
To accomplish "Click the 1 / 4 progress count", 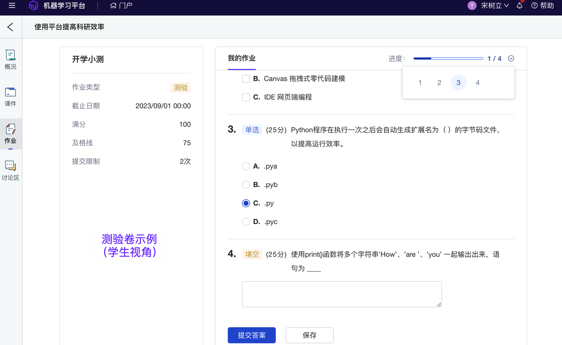I will click(x=494, y=59).
